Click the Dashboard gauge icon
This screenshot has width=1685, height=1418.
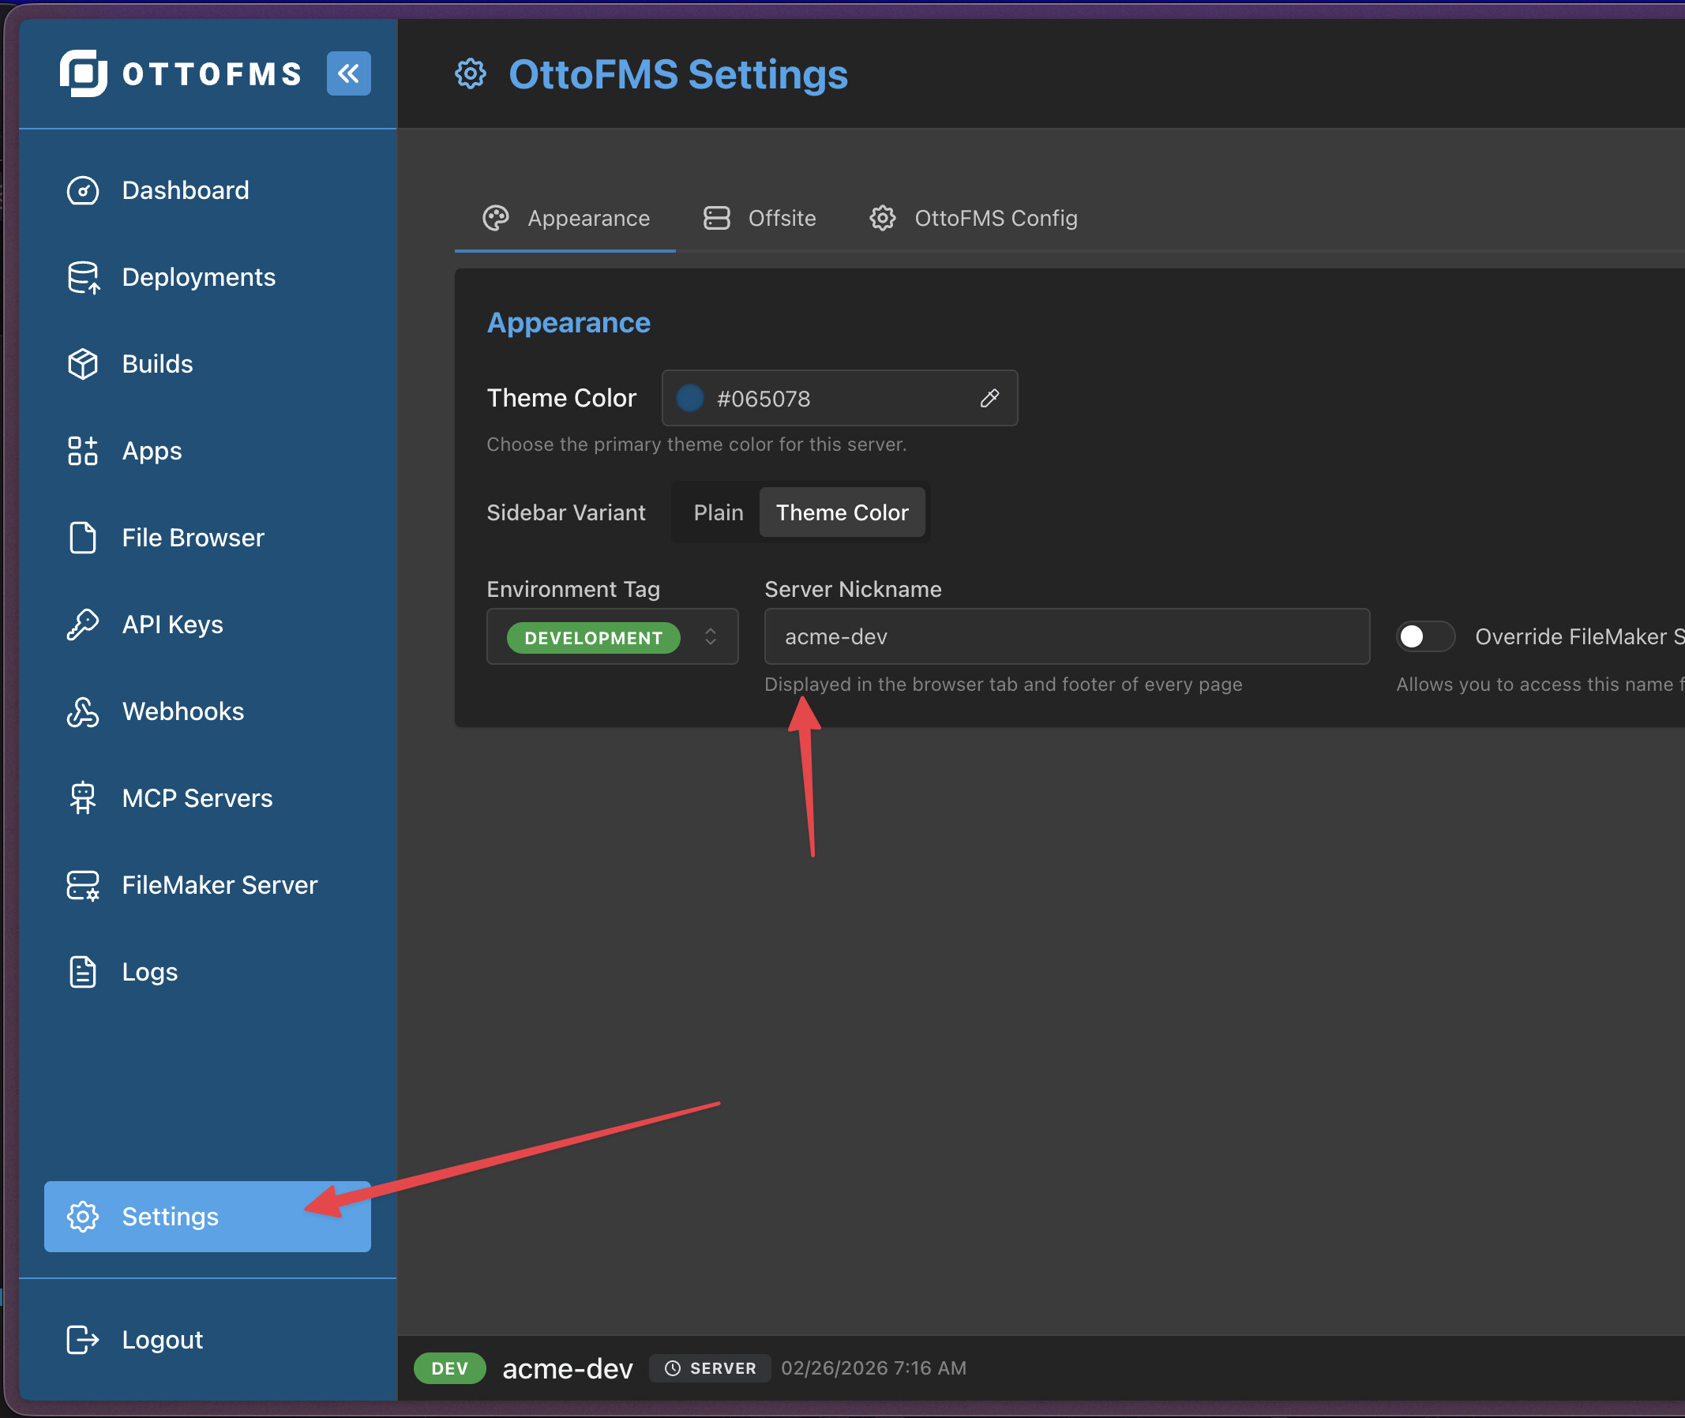coord(83,190)
